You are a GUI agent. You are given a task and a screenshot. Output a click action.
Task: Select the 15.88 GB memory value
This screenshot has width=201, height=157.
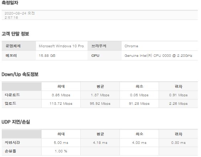coord(47,56)
